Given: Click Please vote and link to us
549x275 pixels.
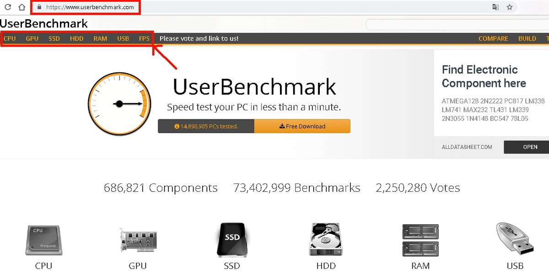Looking at the screenshot, I should pos(199,38).
